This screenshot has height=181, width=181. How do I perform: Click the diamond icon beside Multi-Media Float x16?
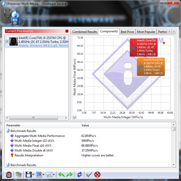[x=12, y=145]
